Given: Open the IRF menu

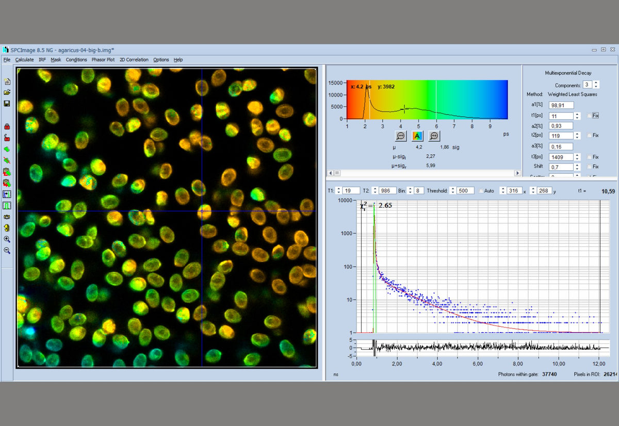Looking at the screenshot, I should (x=42, y=60).
